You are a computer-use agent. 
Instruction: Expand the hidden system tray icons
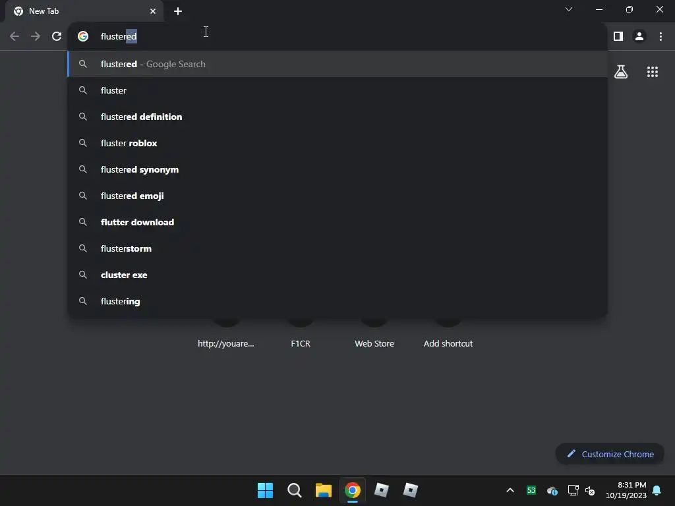point(510,490)
